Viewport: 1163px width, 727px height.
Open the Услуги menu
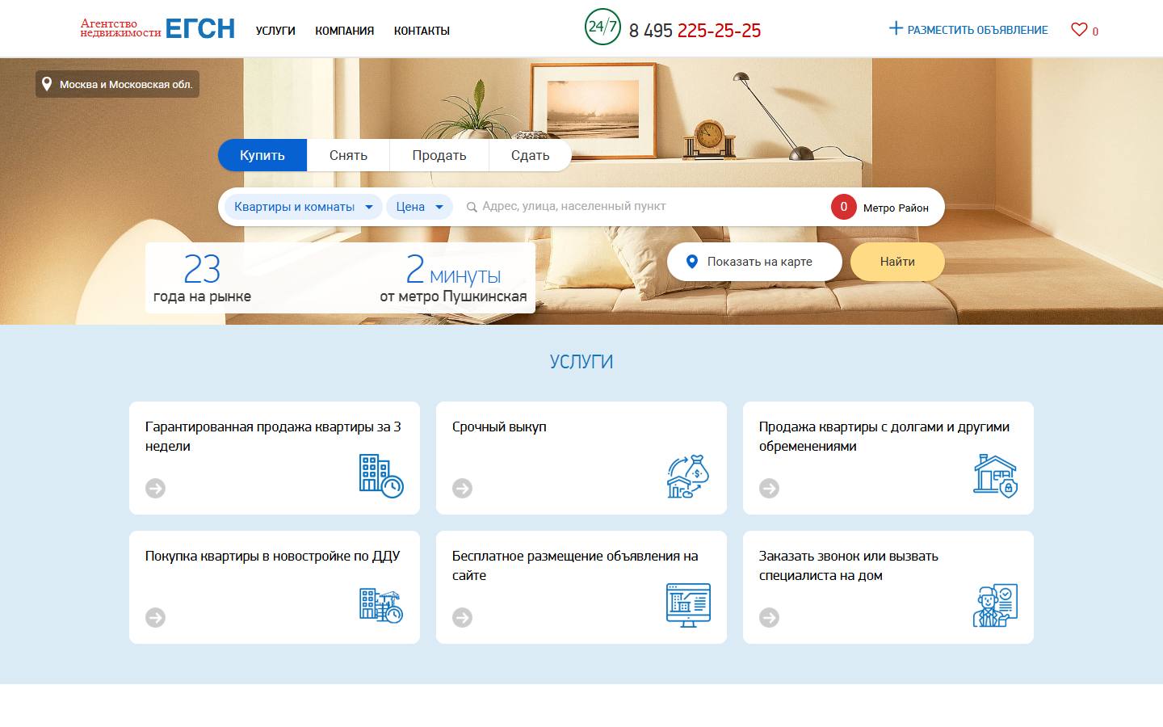(x=275, y=31)
